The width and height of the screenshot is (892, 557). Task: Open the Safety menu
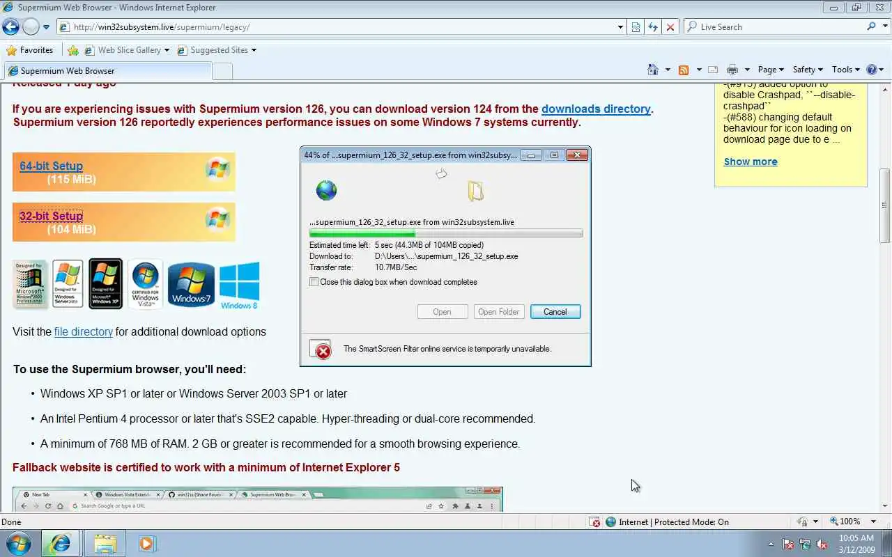(808, 70)
